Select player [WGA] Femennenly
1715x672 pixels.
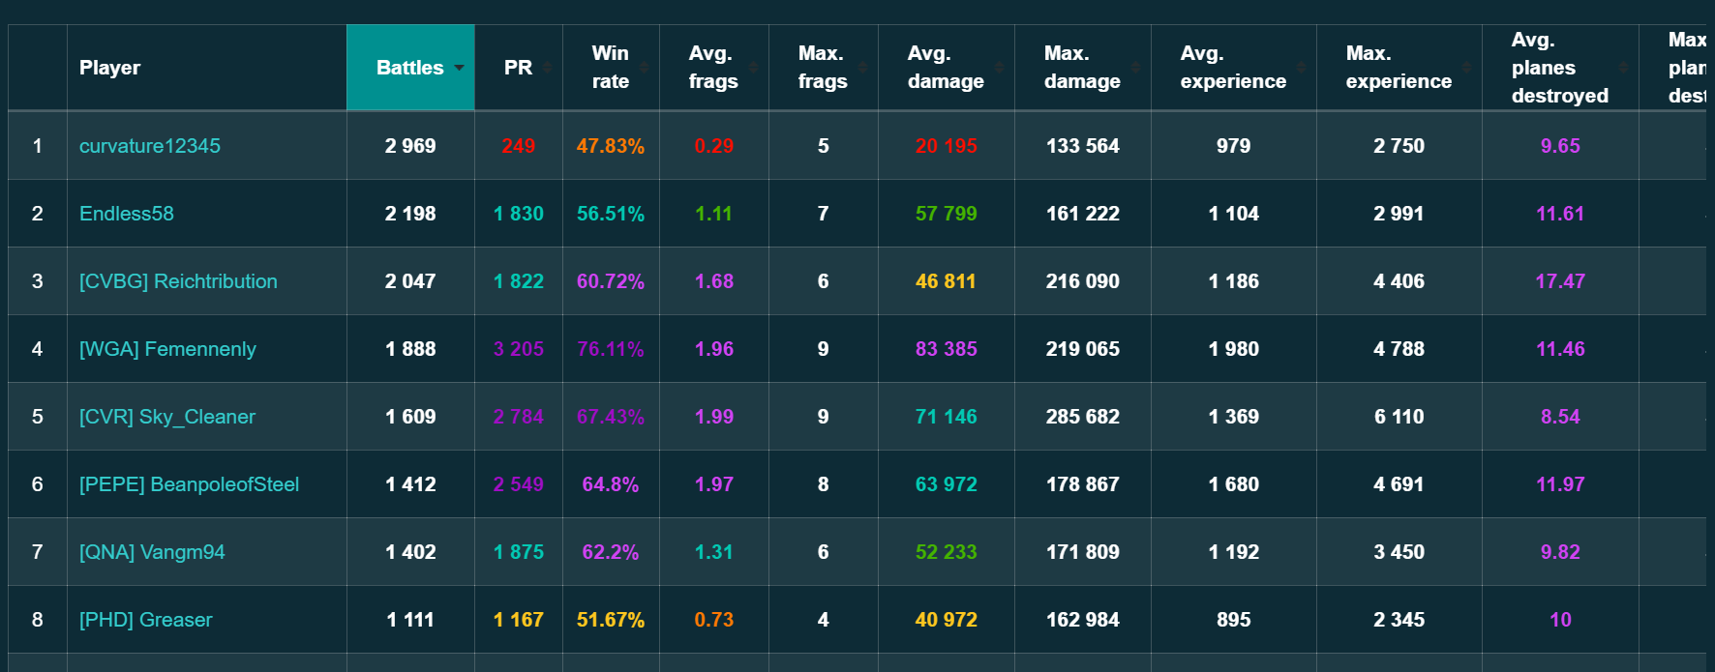(167, 349)
